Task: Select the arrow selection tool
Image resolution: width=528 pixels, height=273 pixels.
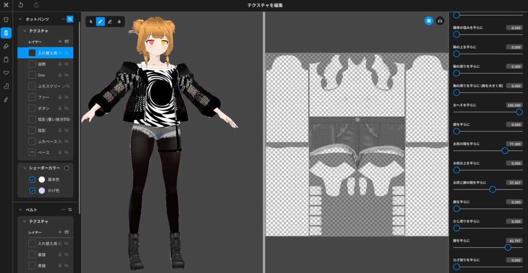Action: [91, 22]
